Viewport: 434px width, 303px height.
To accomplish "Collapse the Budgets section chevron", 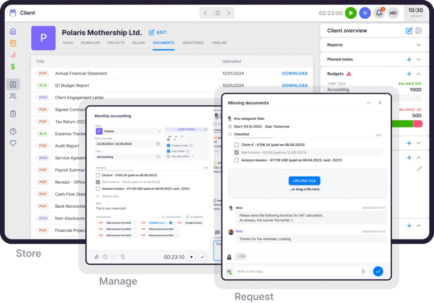I will click(x=418, y=74).
